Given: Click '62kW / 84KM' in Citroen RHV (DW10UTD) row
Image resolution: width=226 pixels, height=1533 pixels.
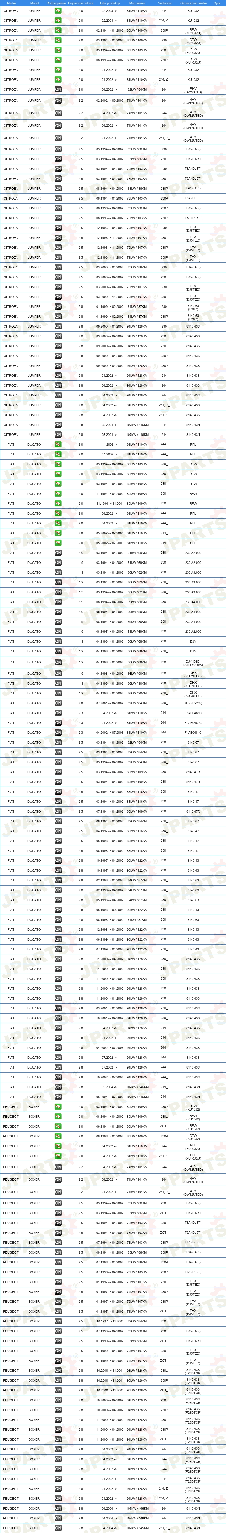Looking at the screenshot, I should (x=137, y=89).
